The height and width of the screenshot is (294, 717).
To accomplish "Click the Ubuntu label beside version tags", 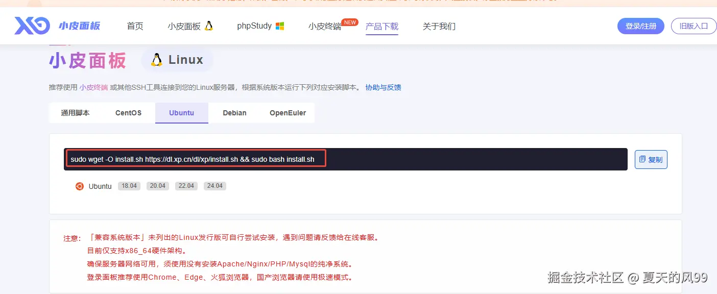I will point(100,186).
